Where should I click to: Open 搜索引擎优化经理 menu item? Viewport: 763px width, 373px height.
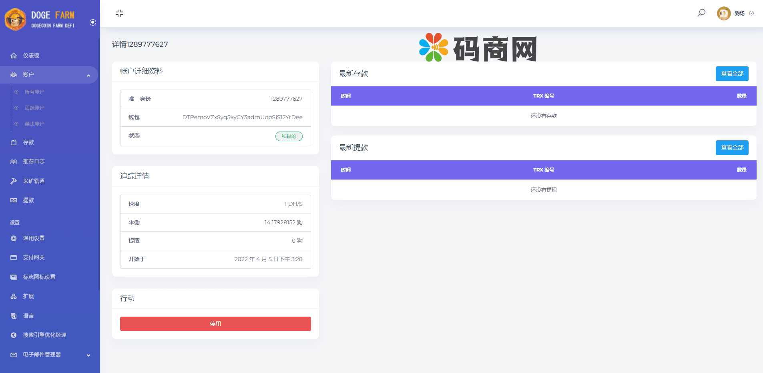pyautogui.click(x=44, y=335)
